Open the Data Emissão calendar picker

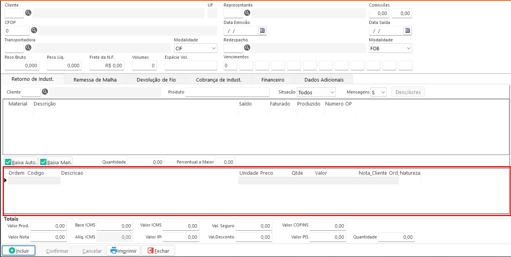click(x=262, y=31)
